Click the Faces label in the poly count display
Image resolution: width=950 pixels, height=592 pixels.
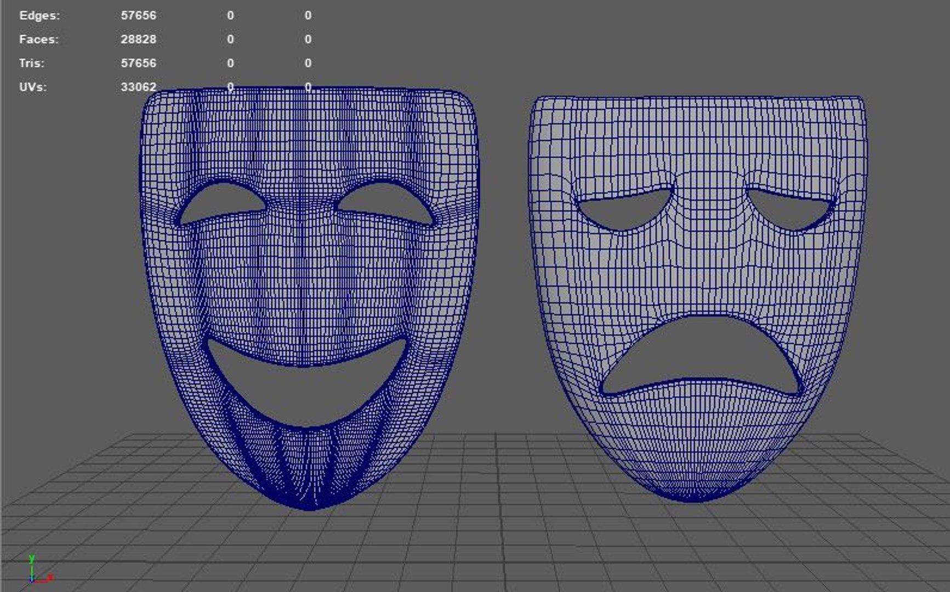click(x=38, y=39)
